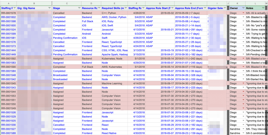The height and width of the screenshot is (135, 268).
Task: Open Owner dropdown in row RR-0001590
Action: pos(243,67)
